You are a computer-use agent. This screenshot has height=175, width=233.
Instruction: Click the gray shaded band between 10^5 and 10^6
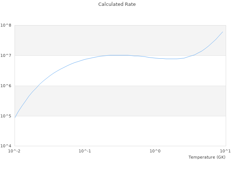pos(120,101)
